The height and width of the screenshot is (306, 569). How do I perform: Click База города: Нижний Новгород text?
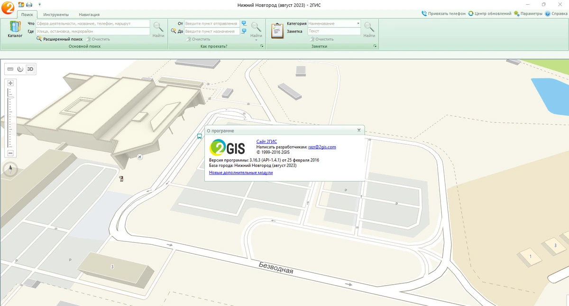click(x=253, y=166)
